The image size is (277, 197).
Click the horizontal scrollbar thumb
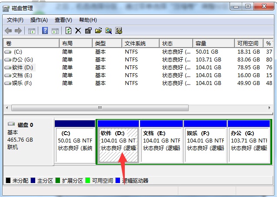pyautogui.click(x=100, y=108)
